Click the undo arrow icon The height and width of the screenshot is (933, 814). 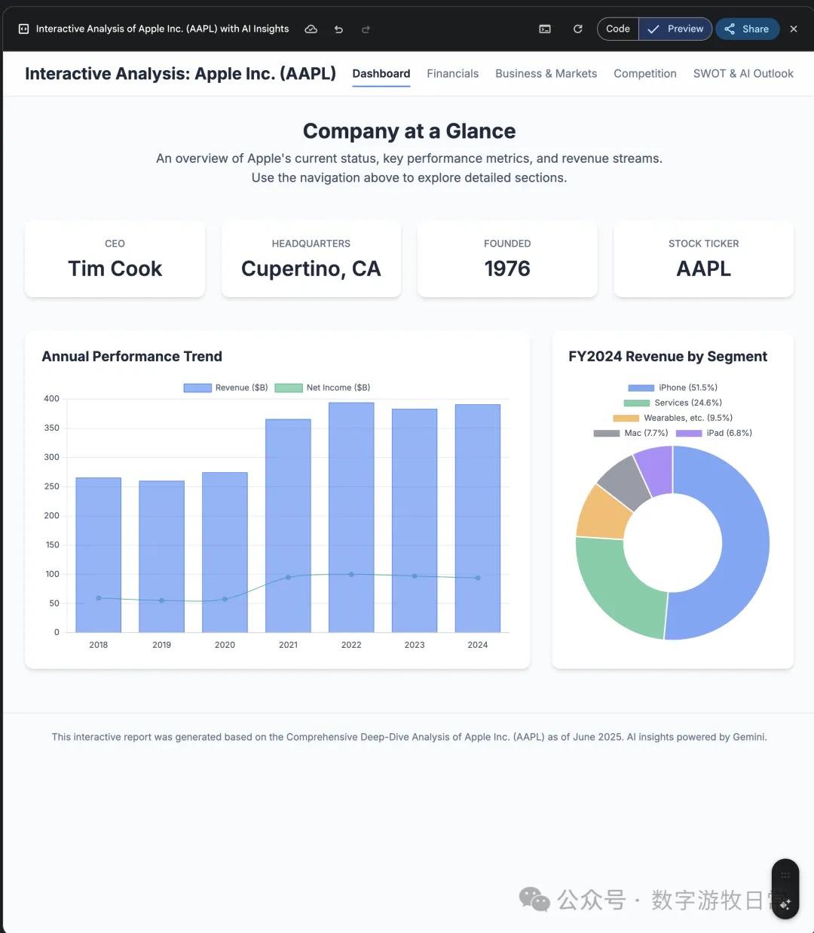point(338,29)
